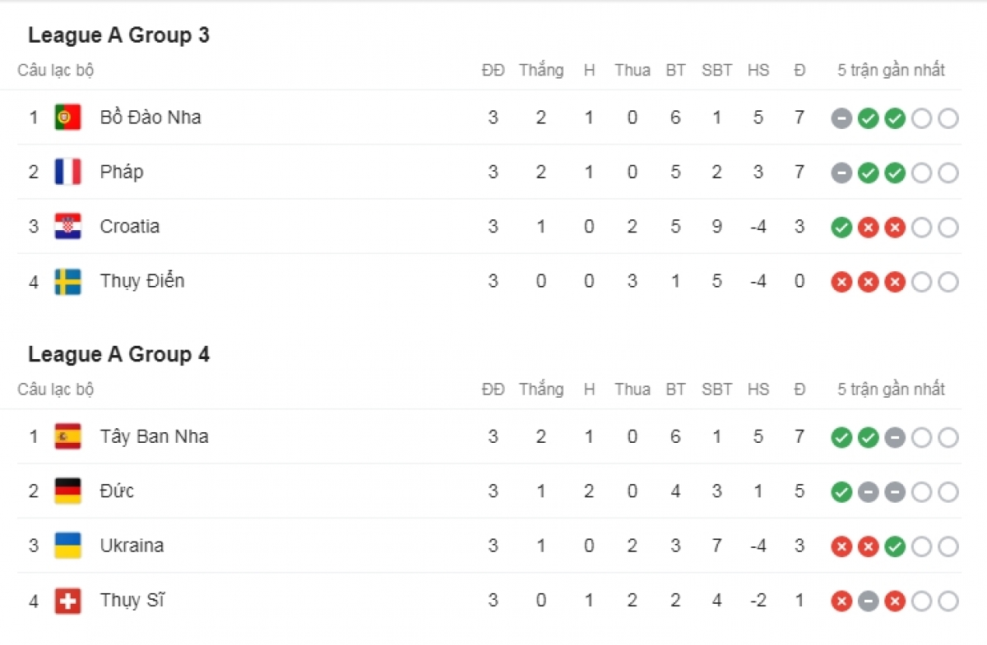Click the Spain flag icon
The image size is (987, 645).
click(x=67, y=436)
